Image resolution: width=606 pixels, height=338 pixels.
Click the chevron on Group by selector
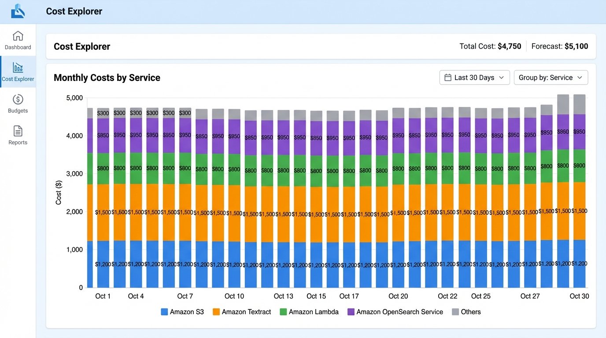(580, 77)
